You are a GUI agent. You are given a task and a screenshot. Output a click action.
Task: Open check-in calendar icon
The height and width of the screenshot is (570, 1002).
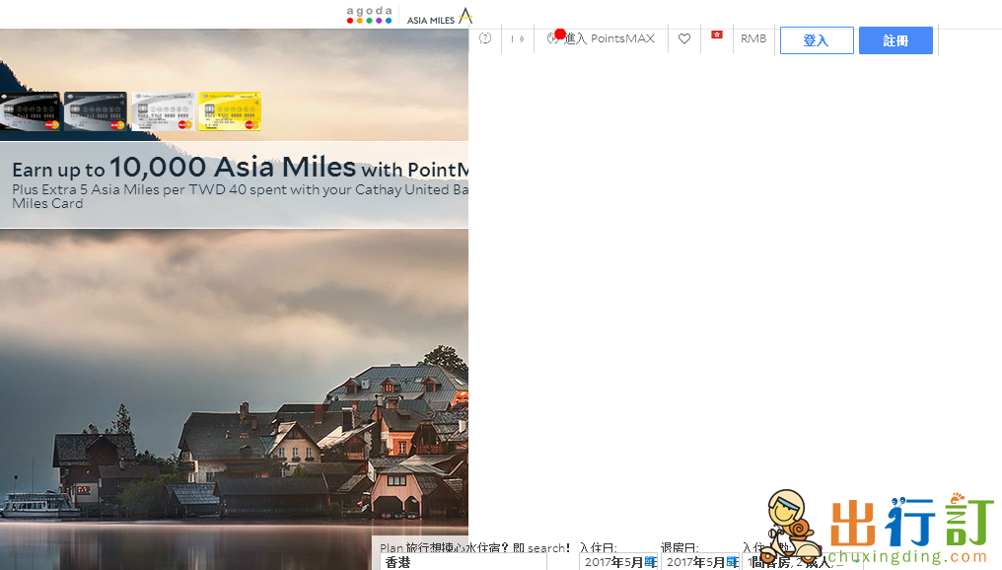pyautogui.click(x=650, y=562)
